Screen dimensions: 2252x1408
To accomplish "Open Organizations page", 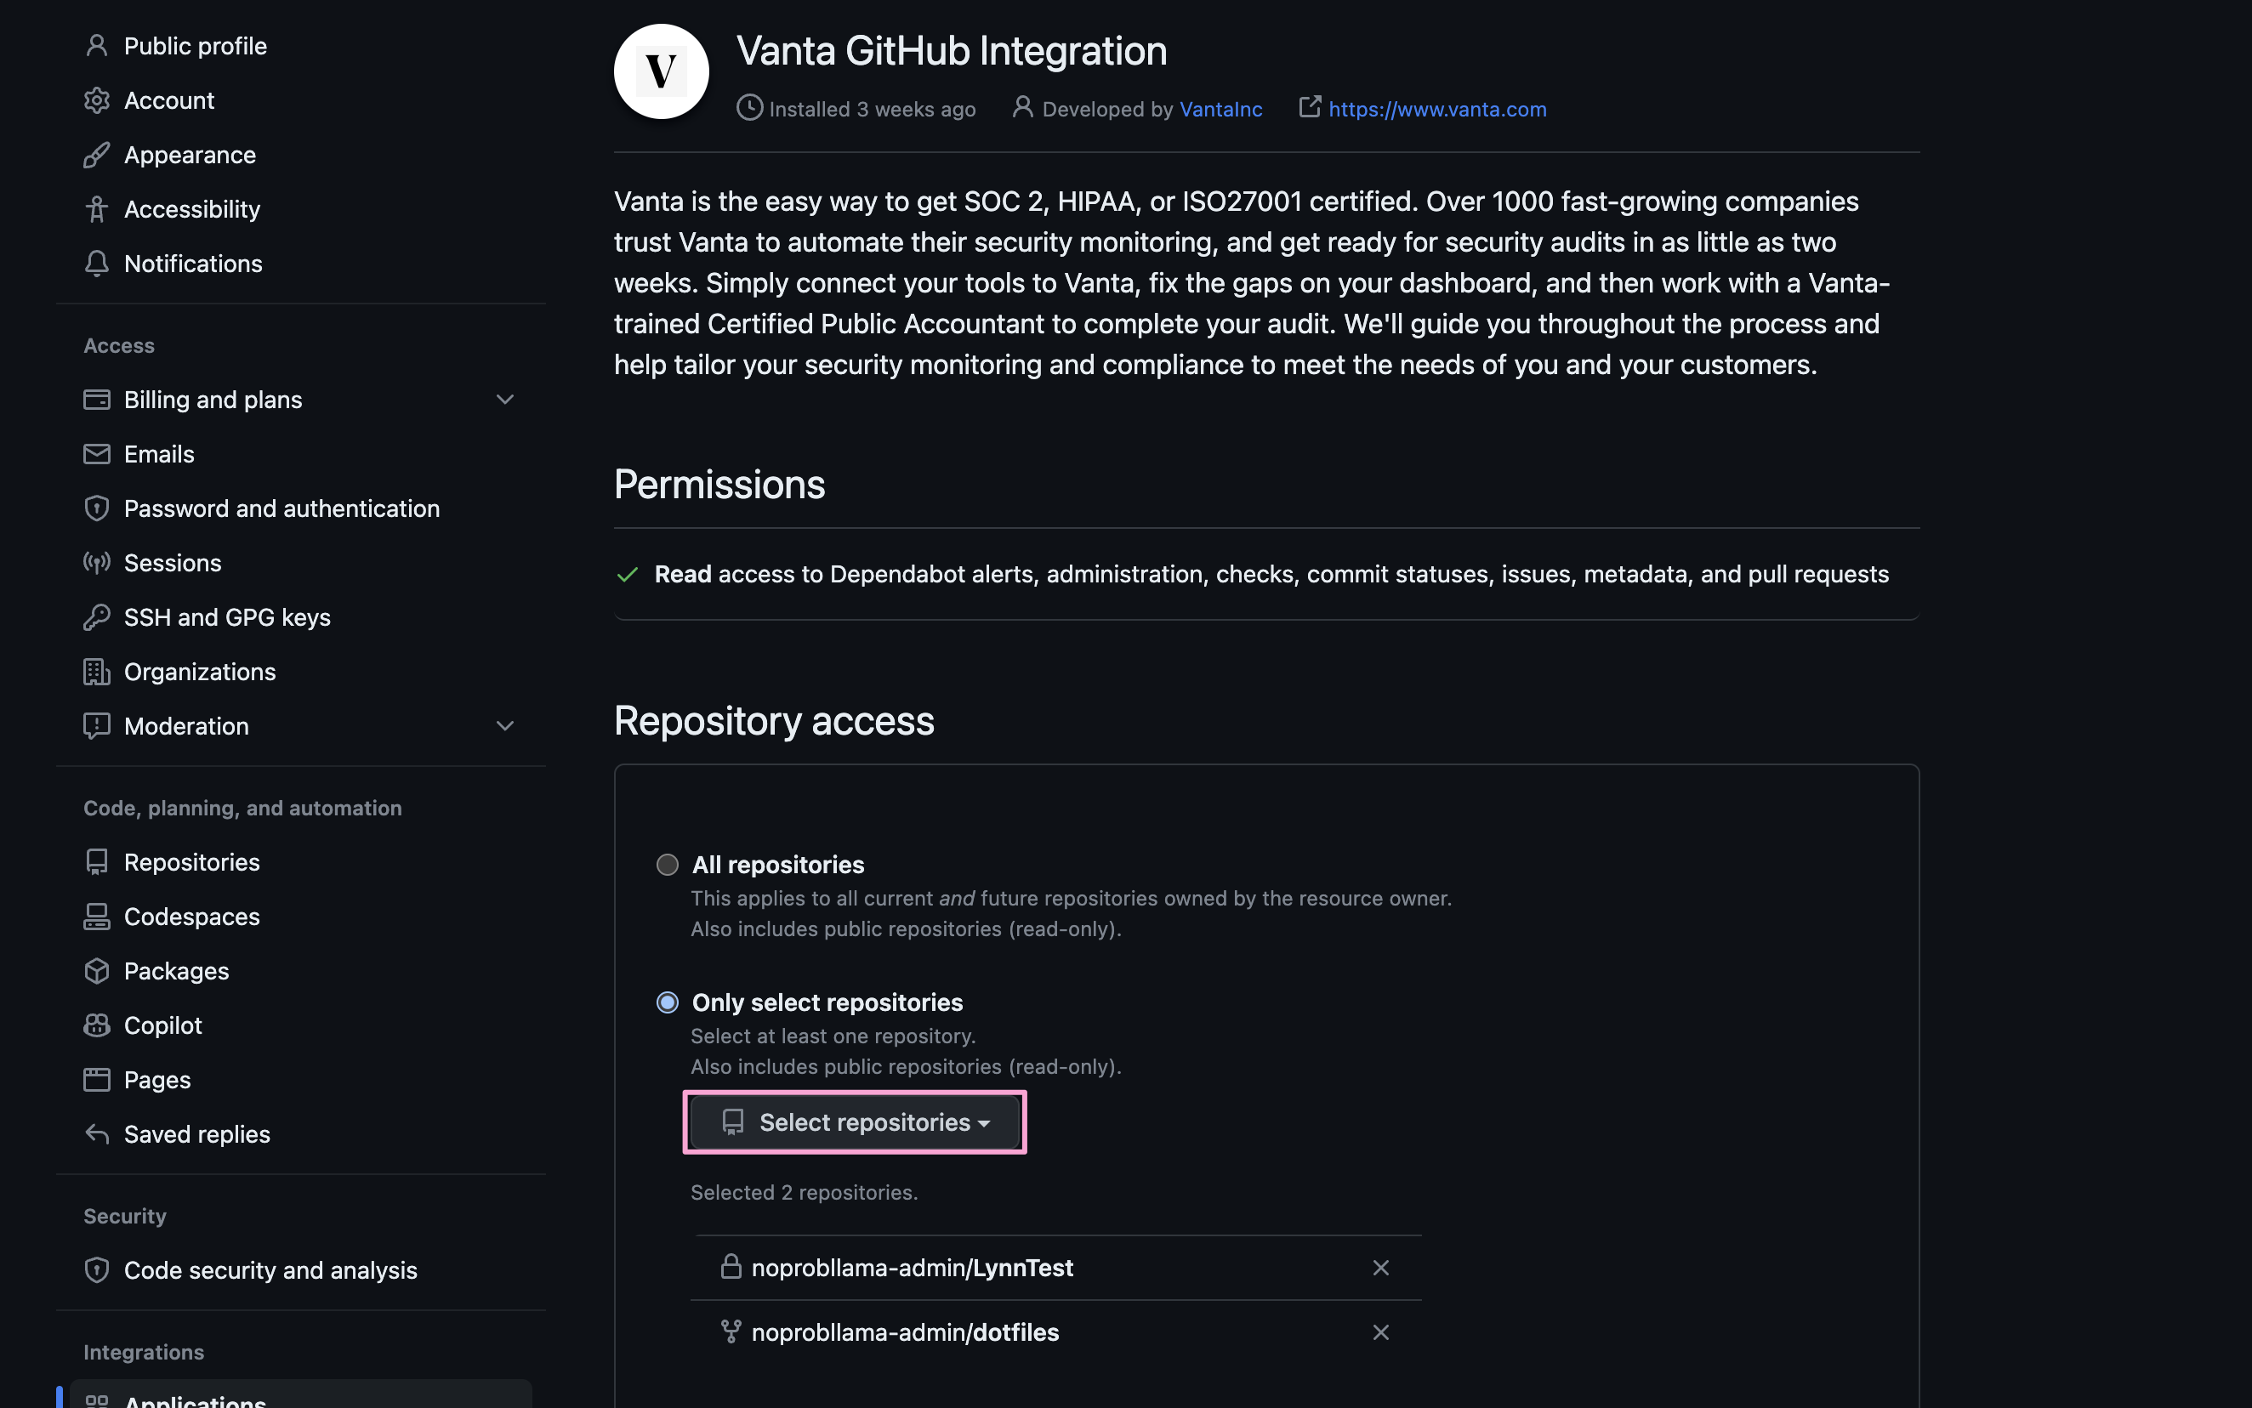I will [199, 672].
